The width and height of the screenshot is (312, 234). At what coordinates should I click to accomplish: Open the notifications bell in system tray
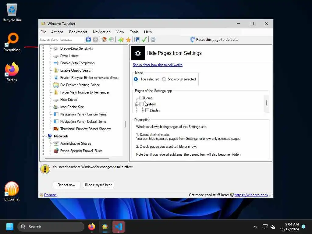[304, 227]
